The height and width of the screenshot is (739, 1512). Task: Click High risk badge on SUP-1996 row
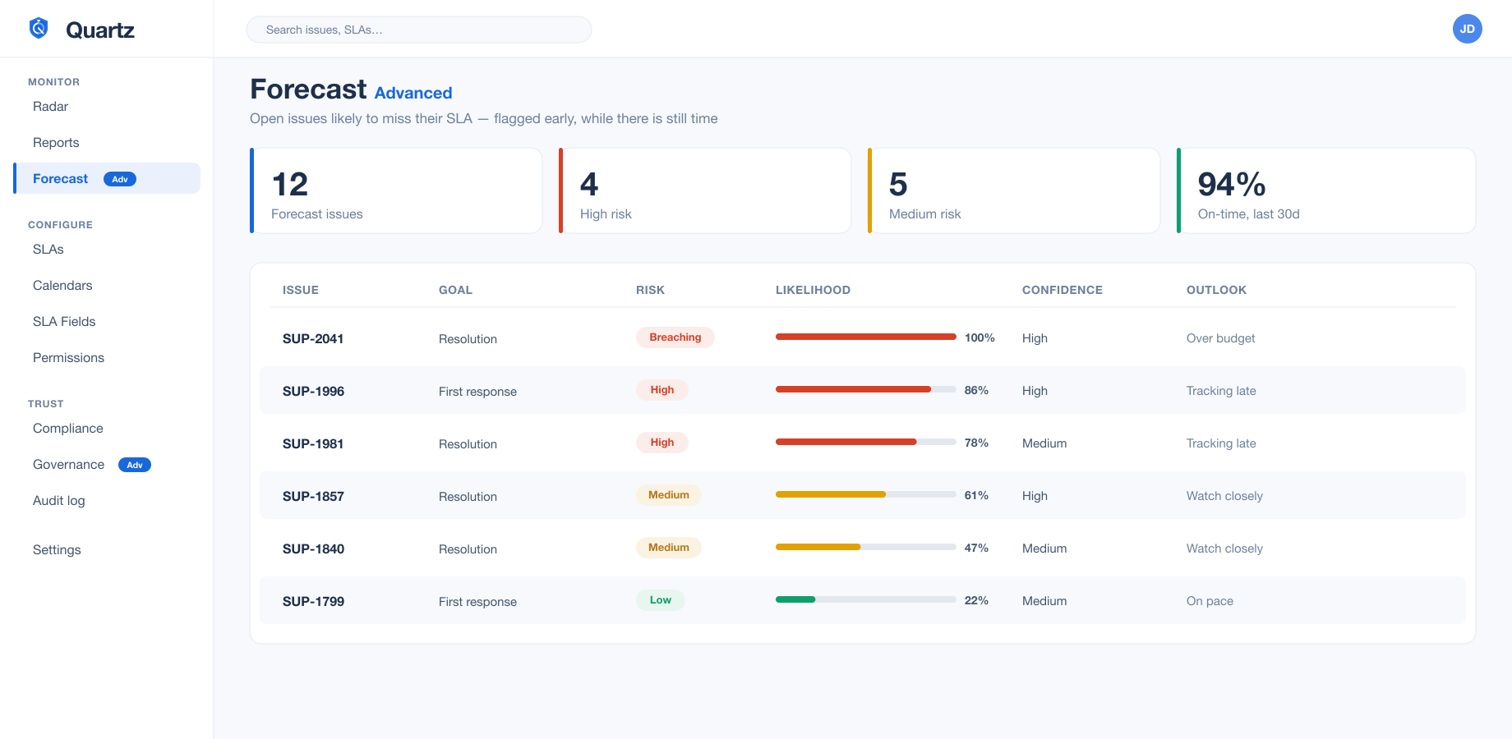[x=662, y=390]
